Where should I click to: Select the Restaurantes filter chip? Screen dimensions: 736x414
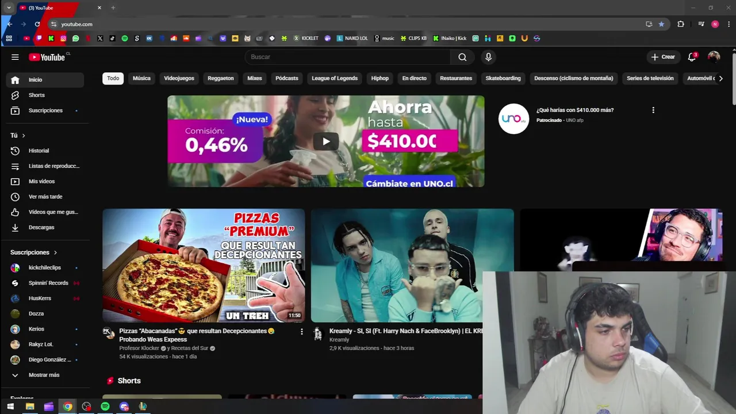point(456,78)
